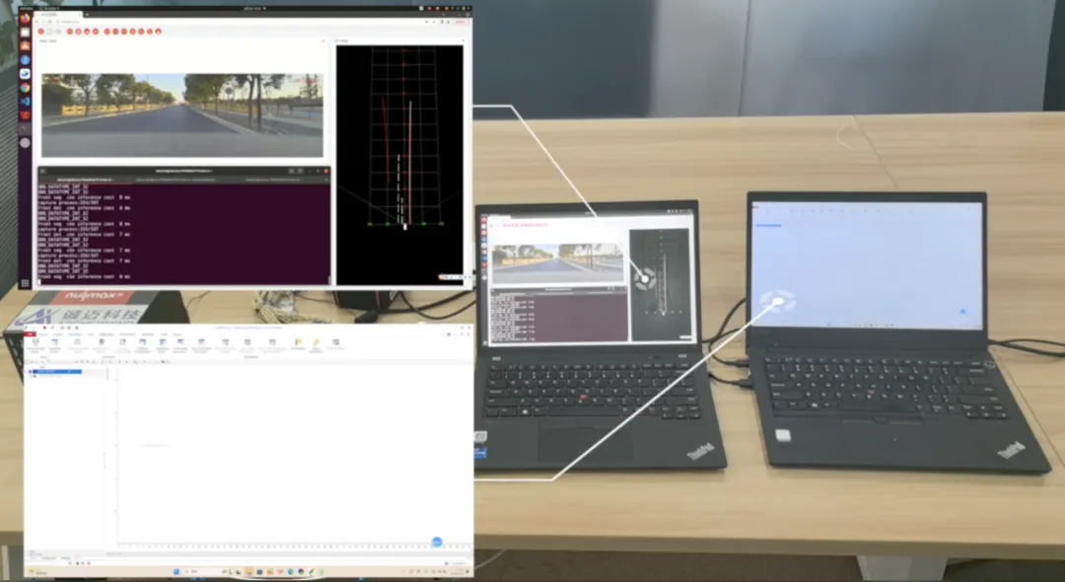Screen dimensions: 1065x582
Task: Launch Google Chrome from the Ubuntu dock
Action: [x=26, y=88]
